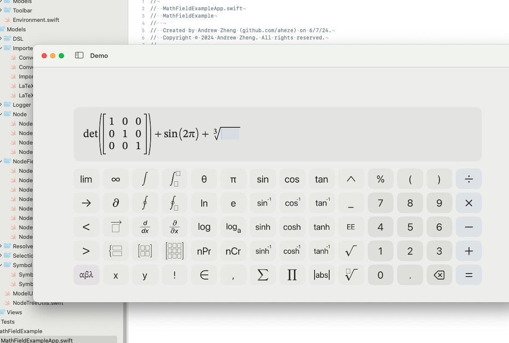Collapse the Node folder in navigator

[x=1, y=114]
